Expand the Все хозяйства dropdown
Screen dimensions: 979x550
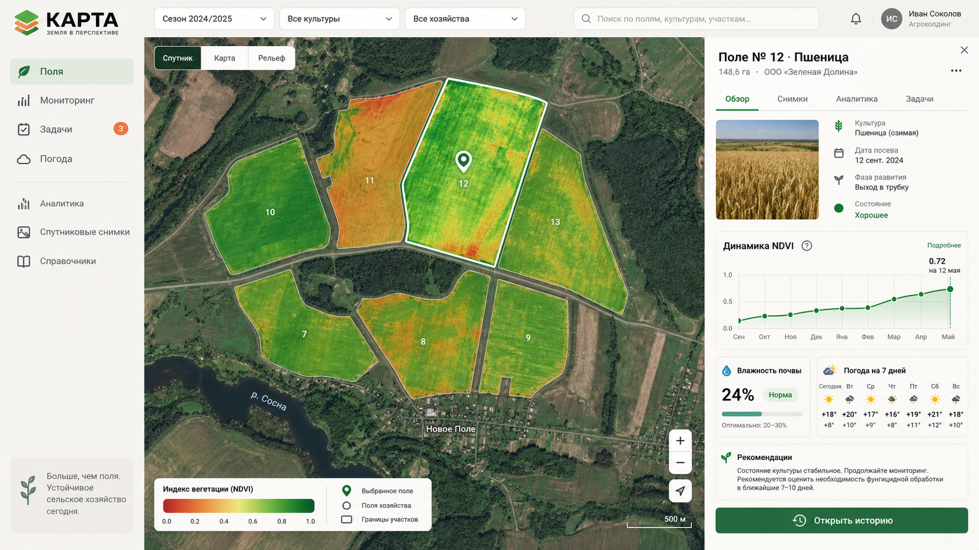(x=465, y=19)
